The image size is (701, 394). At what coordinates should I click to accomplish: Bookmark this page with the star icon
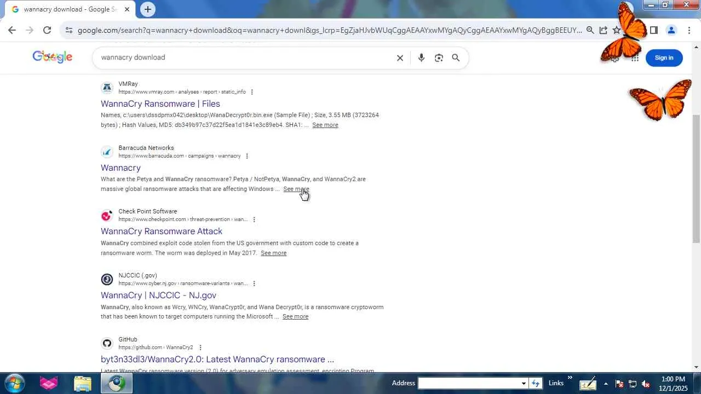point(617,31)
